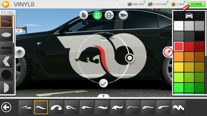
Task: Choose the tapered straight swoosh vinyl
Action: point(163,107)
